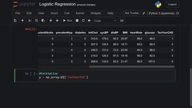192x108 pixels.
Task: Click the diaBP column header
Action: point(115,33)
